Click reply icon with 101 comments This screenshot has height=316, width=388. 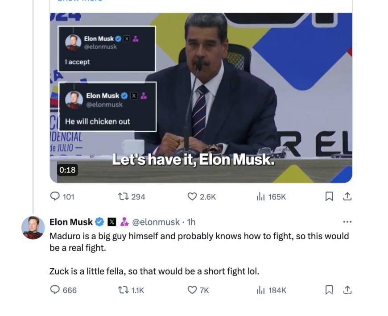(x=55, y=196)
